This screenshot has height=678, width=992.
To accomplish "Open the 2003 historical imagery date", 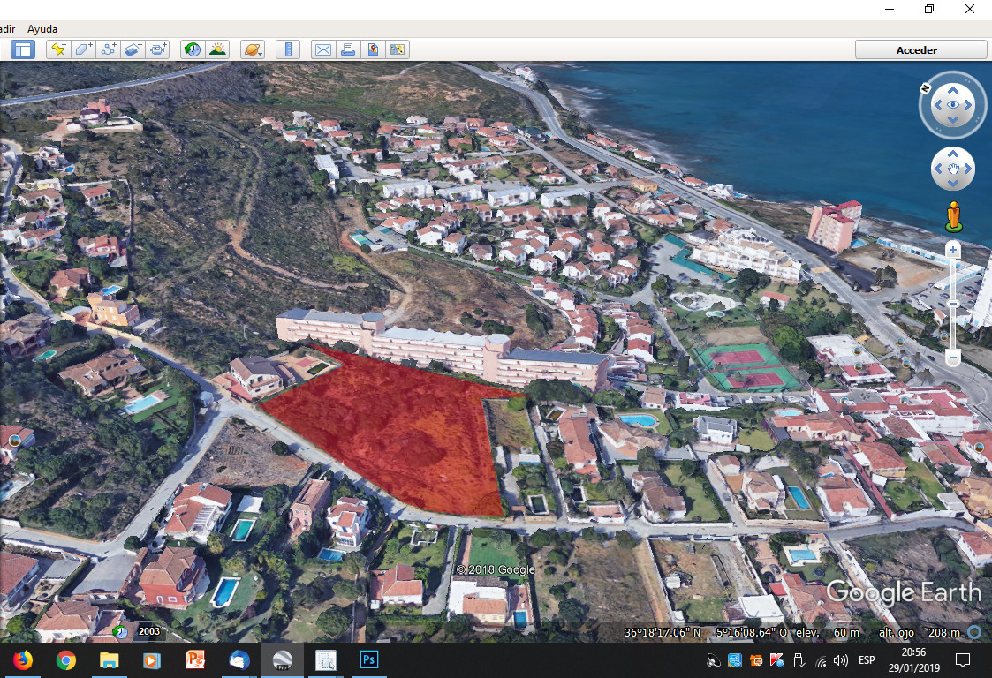I will pos(148,631).
